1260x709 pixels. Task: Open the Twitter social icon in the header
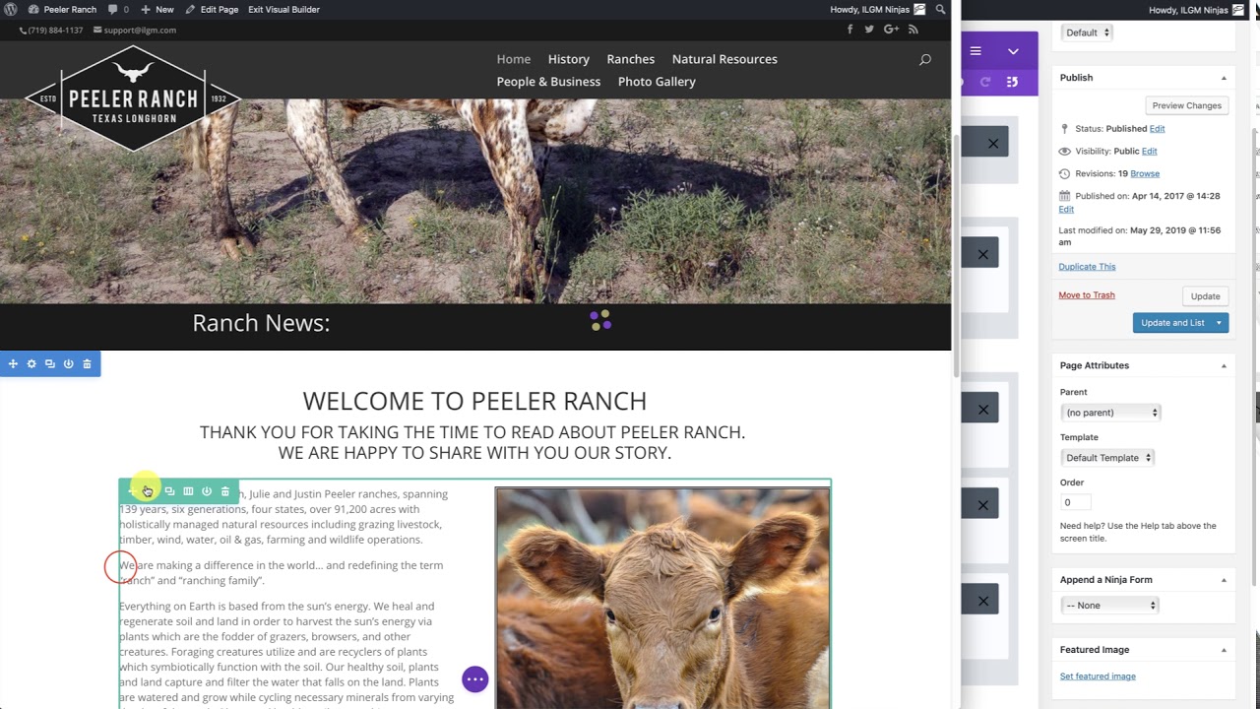[869, 30]
